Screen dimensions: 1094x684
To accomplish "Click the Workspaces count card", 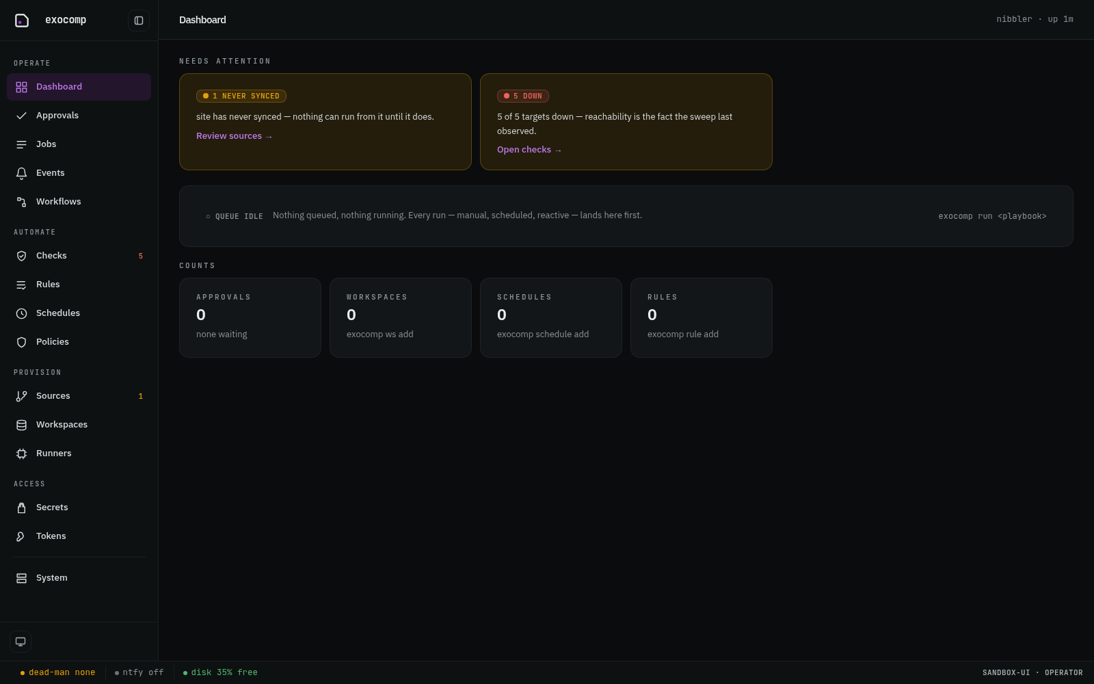I will [x=401, y=317].
